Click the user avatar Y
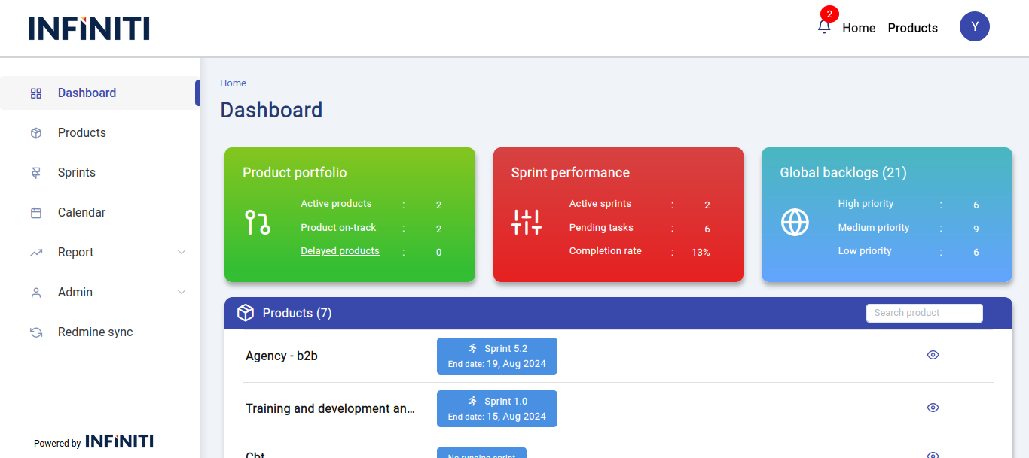The image size is (1029, 458). 974,26
